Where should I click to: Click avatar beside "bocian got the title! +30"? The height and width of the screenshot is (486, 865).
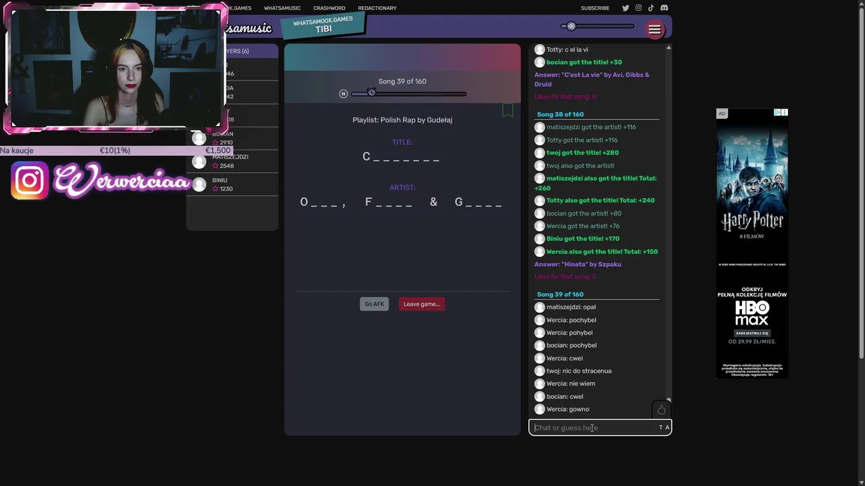click(539, 62)
